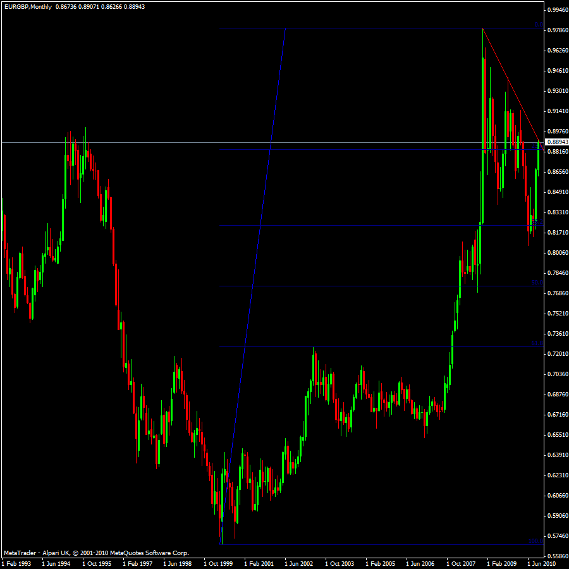Click the 0.65510 price axis label
This screenshot has height=569, width=569.
[558, 435]
